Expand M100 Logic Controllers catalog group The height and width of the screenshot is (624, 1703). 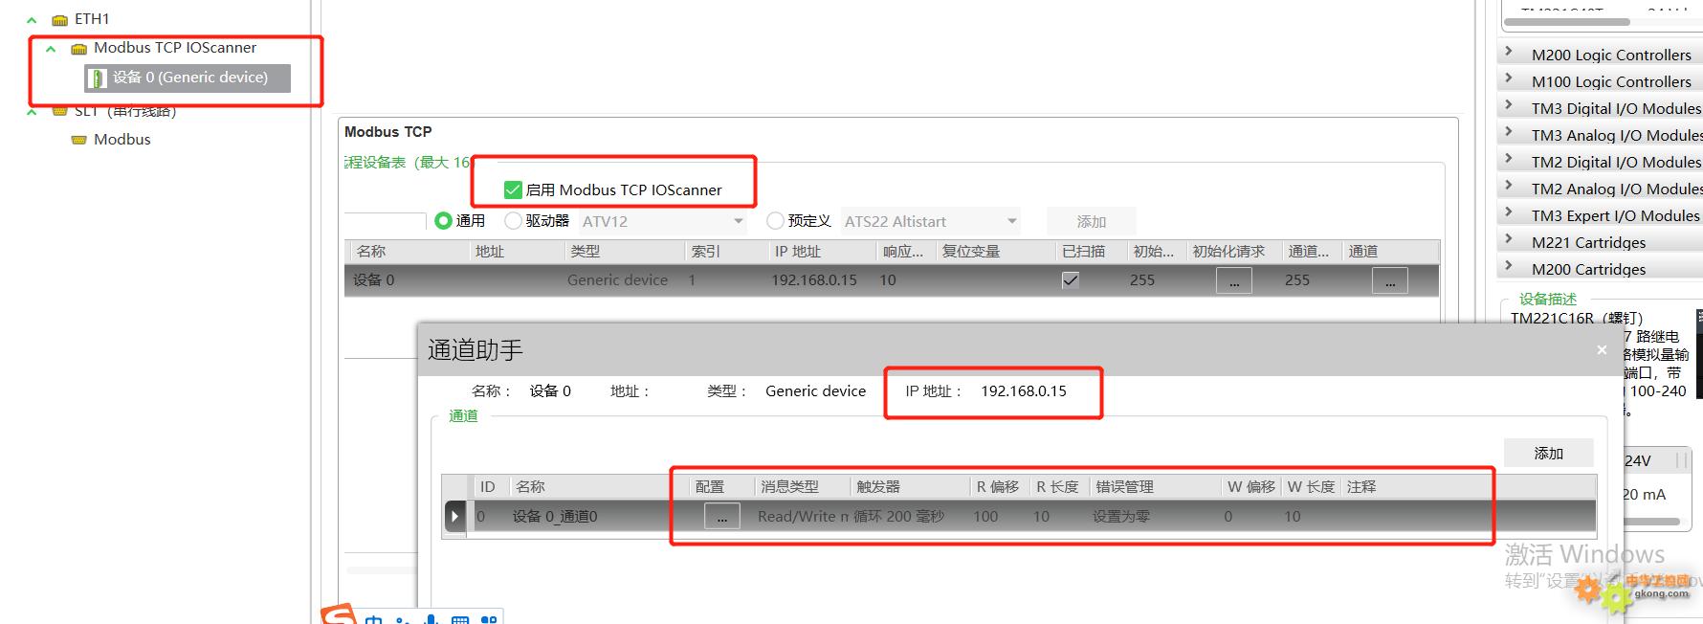[1509, 78]
